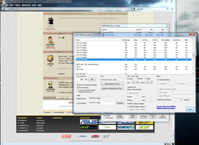Pick the tray color swatch box
This screenshot has height=145, width=199.
pos(121,79)
